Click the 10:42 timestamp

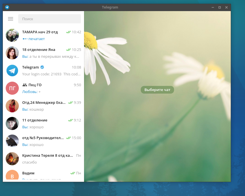[76, 32]
